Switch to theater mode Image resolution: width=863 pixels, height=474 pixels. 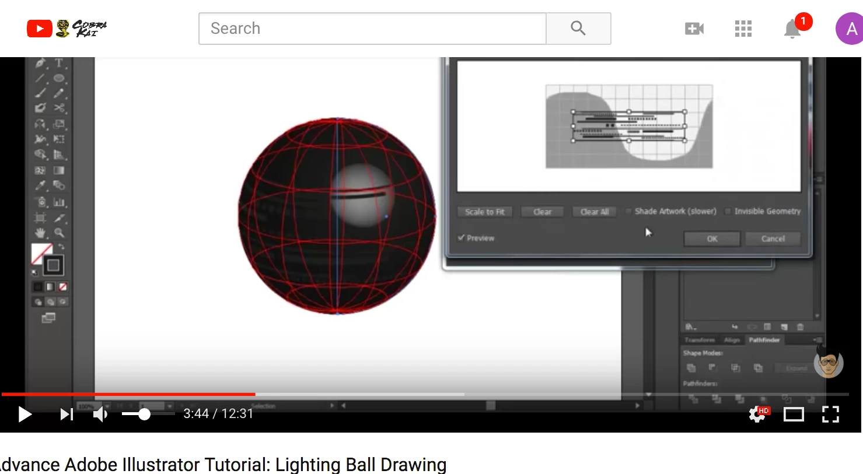[794, 415]
